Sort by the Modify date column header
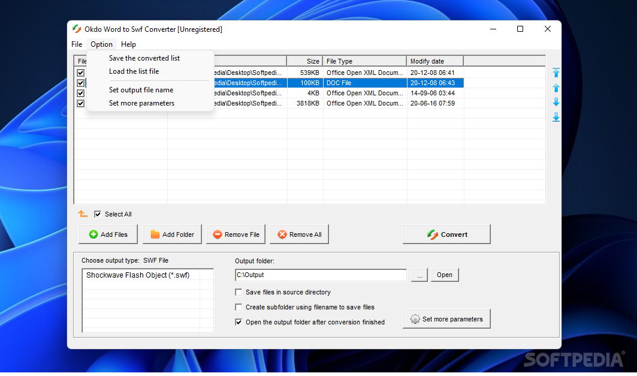Screen dimensions: 637x376 click(x=435, y=61)
